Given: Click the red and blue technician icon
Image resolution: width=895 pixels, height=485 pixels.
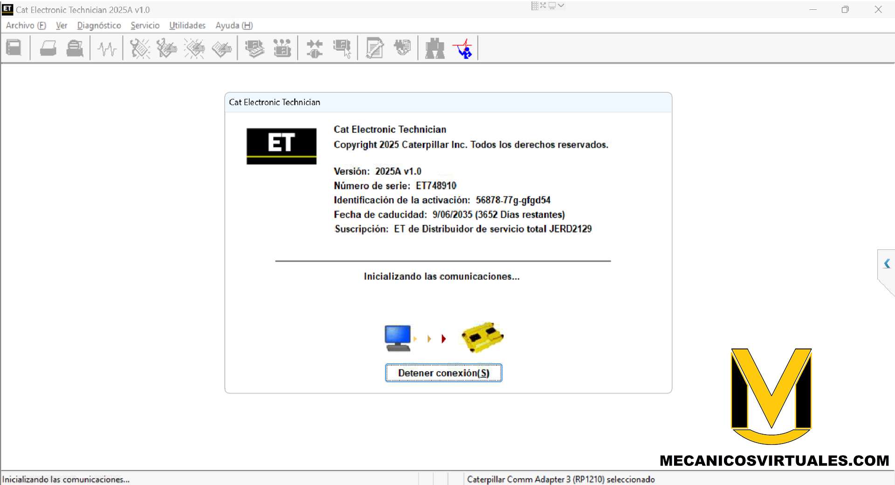Looking at the screenshot, I should (x=464, y=48).
